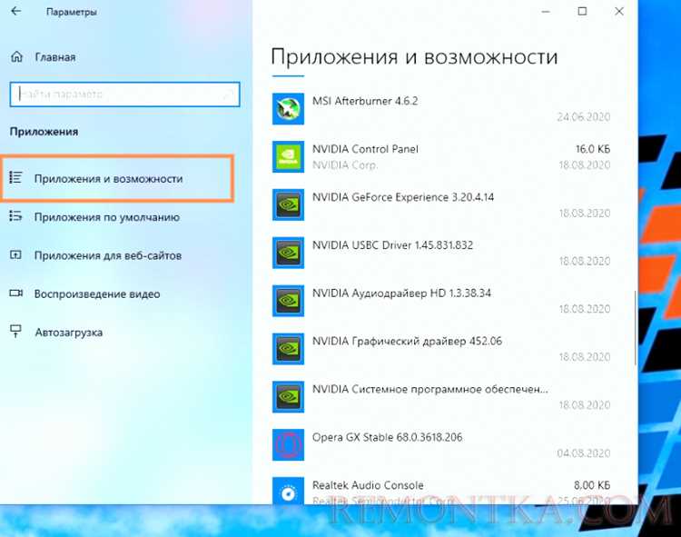681x537 pixels.
Task: Select NVIDIA Графический драйвер 452.06 text
Action: click(407, 341)
